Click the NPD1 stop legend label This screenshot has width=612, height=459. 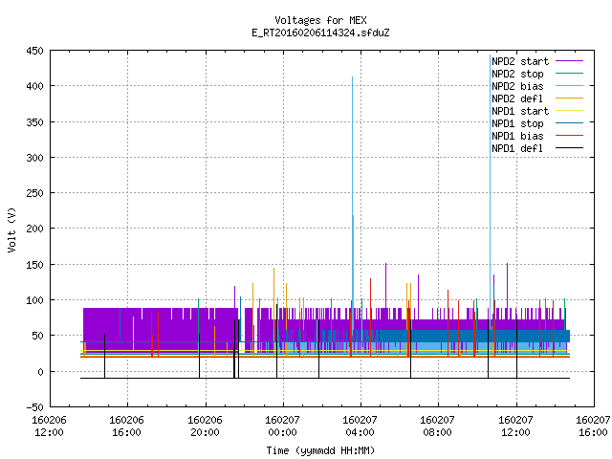517,123
